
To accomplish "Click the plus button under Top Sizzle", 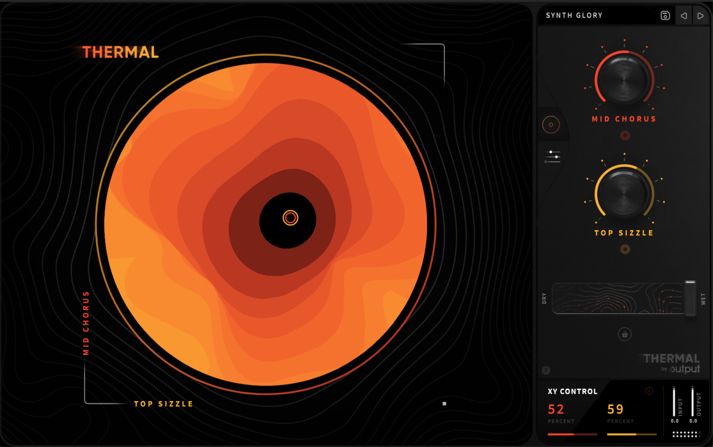I will pyautogui.click(x=624, y=249).
